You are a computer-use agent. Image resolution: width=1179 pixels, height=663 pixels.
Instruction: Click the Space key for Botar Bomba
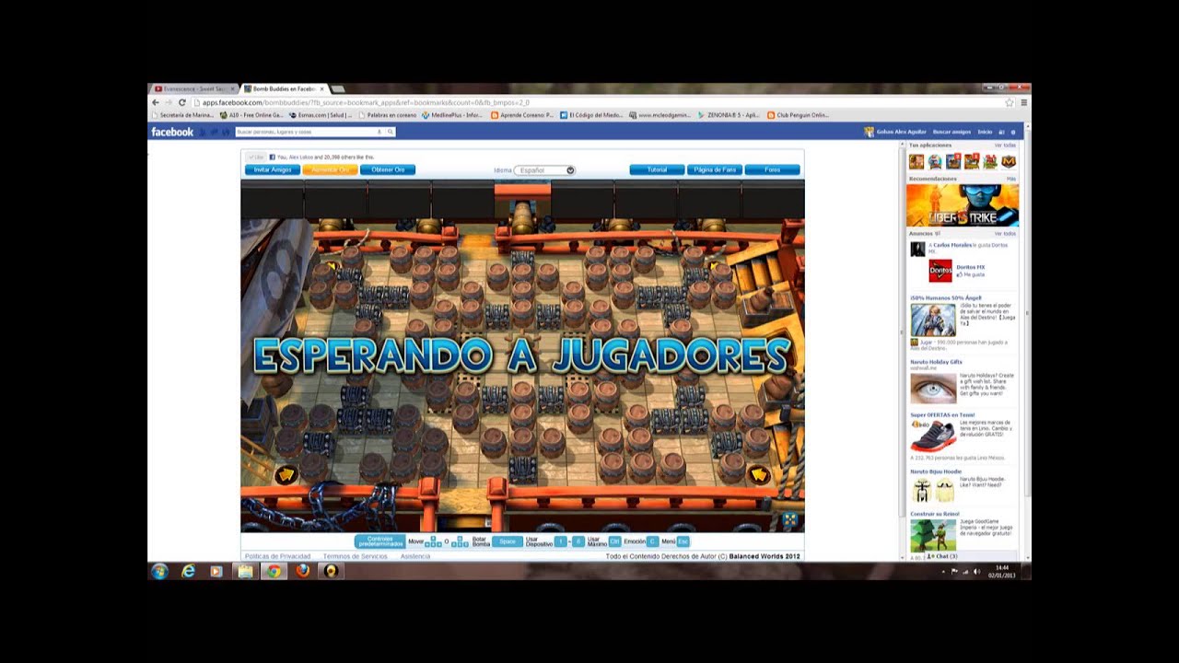tap(507, 541)
